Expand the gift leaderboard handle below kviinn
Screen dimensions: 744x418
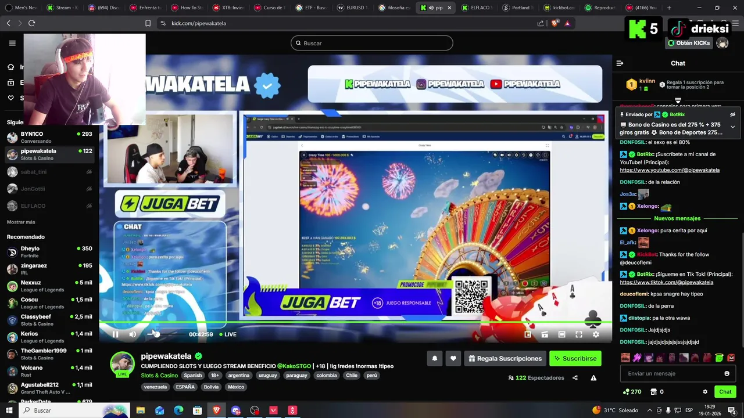[x=678, y=101]
